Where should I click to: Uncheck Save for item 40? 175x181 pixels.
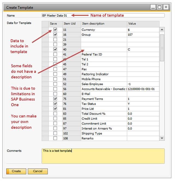[55, 49]
